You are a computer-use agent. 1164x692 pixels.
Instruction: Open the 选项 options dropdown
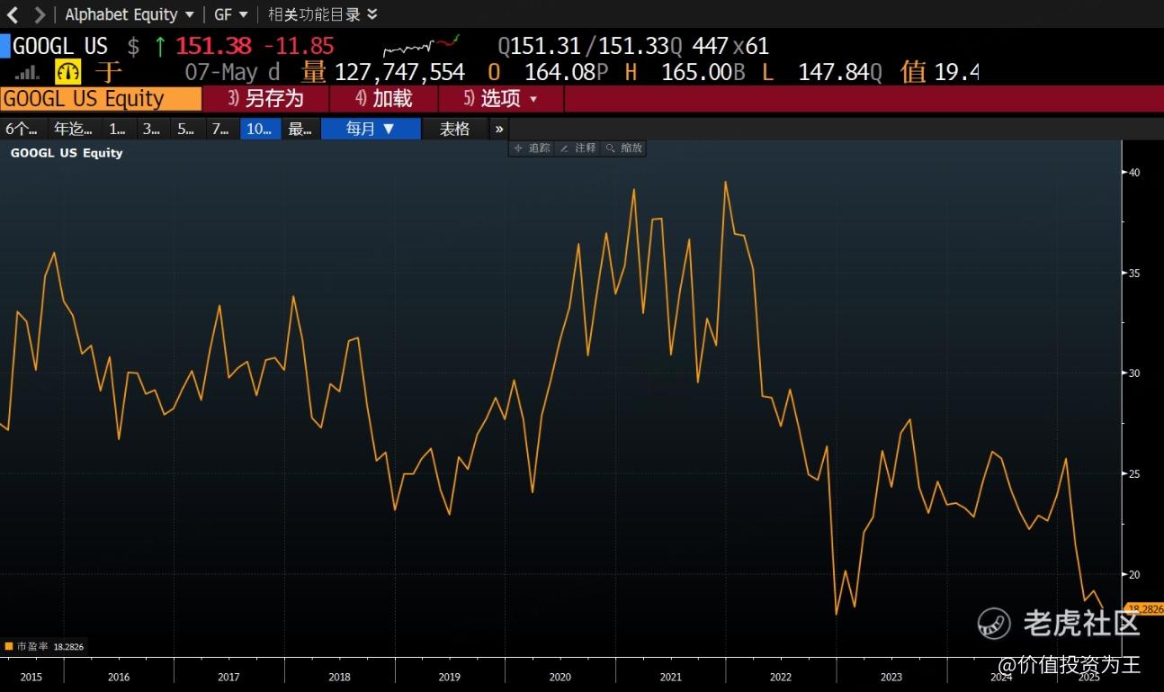[501, 99]
